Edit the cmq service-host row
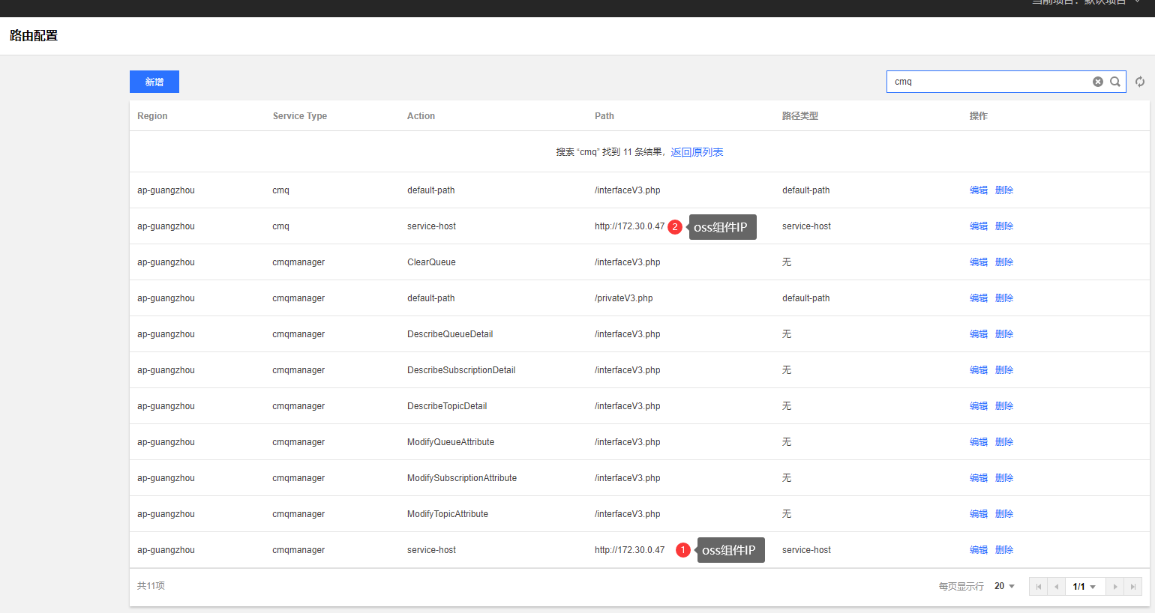 (979, 226)
